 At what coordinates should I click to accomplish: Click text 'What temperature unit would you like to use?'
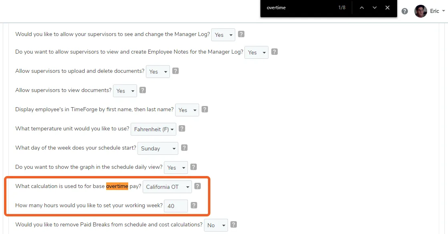pyautogui.click(x=72, y=129)
